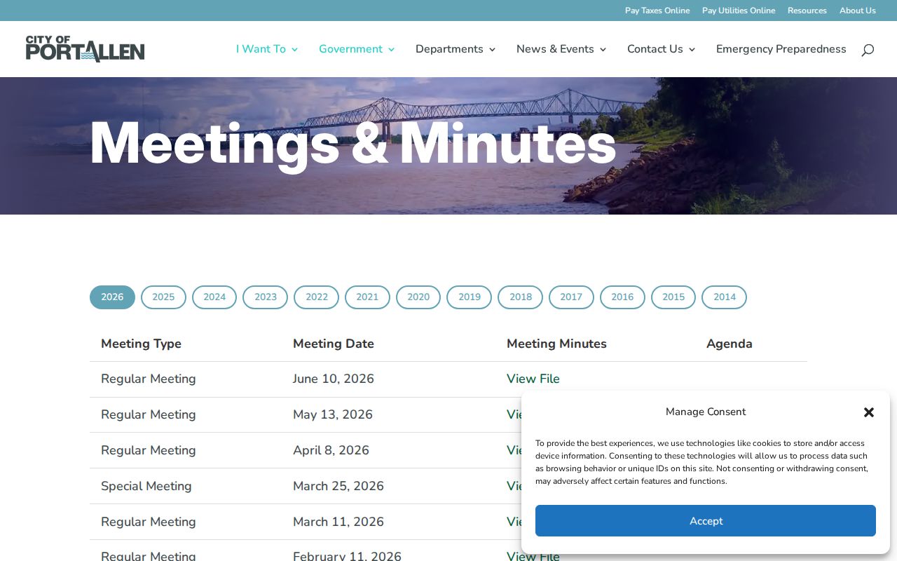The width and height of the screenshot is (897, 561).
Task: Visit the About Us page
Action: [858, 11]
